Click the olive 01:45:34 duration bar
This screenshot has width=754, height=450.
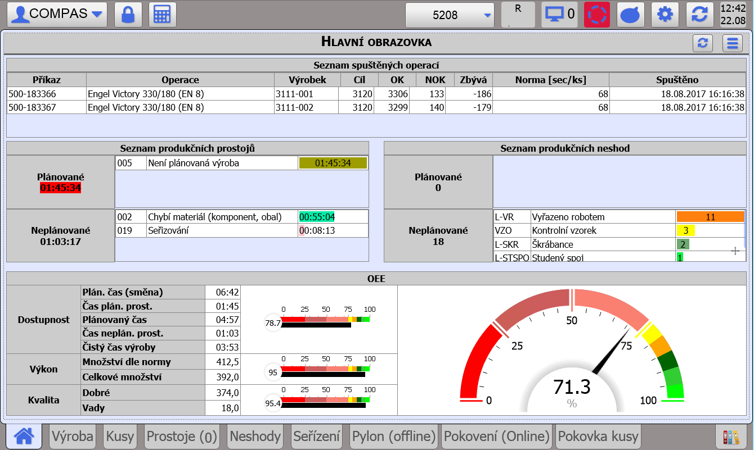333,163
